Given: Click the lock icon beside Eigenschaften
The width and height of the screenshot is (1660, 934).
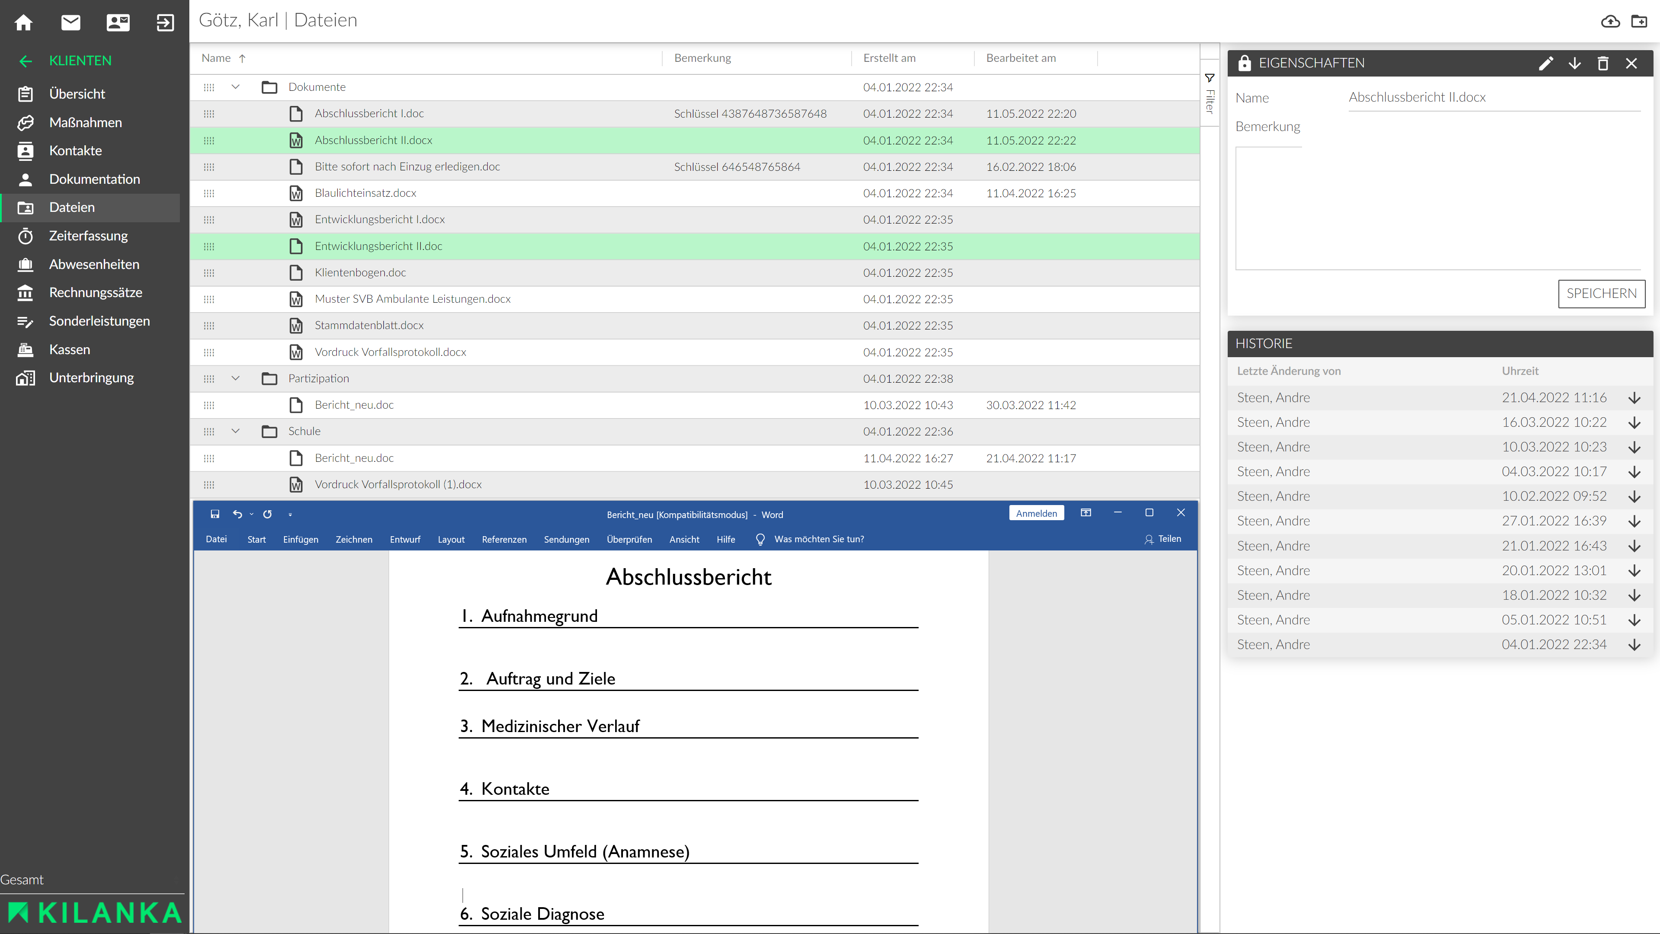Looking at the screenshot, I should coord(1245,63).
